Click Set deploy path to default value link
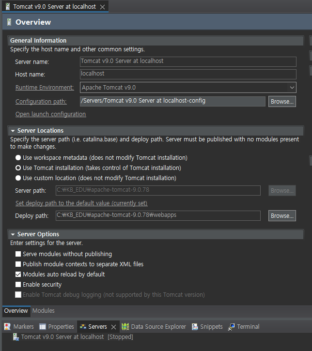Screen dimensions: 312x351 pyautogui.click(x=81, y=203)
